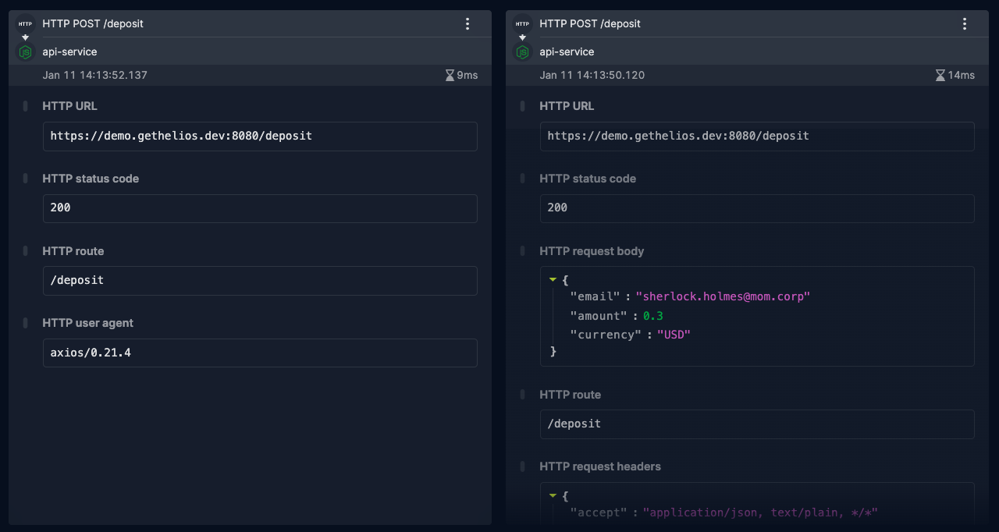Open the right panel's three-dot menu
999x532 pixels.
[x=965, y=24]
